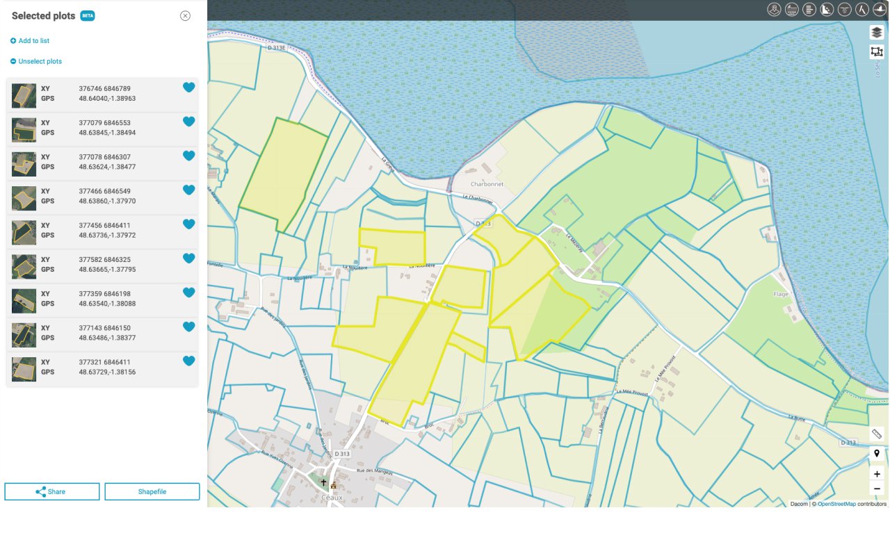890x556 pixels.
Task: Select GPS coordinates 48.63624,-1.38477
Action: tap(107, 167)
